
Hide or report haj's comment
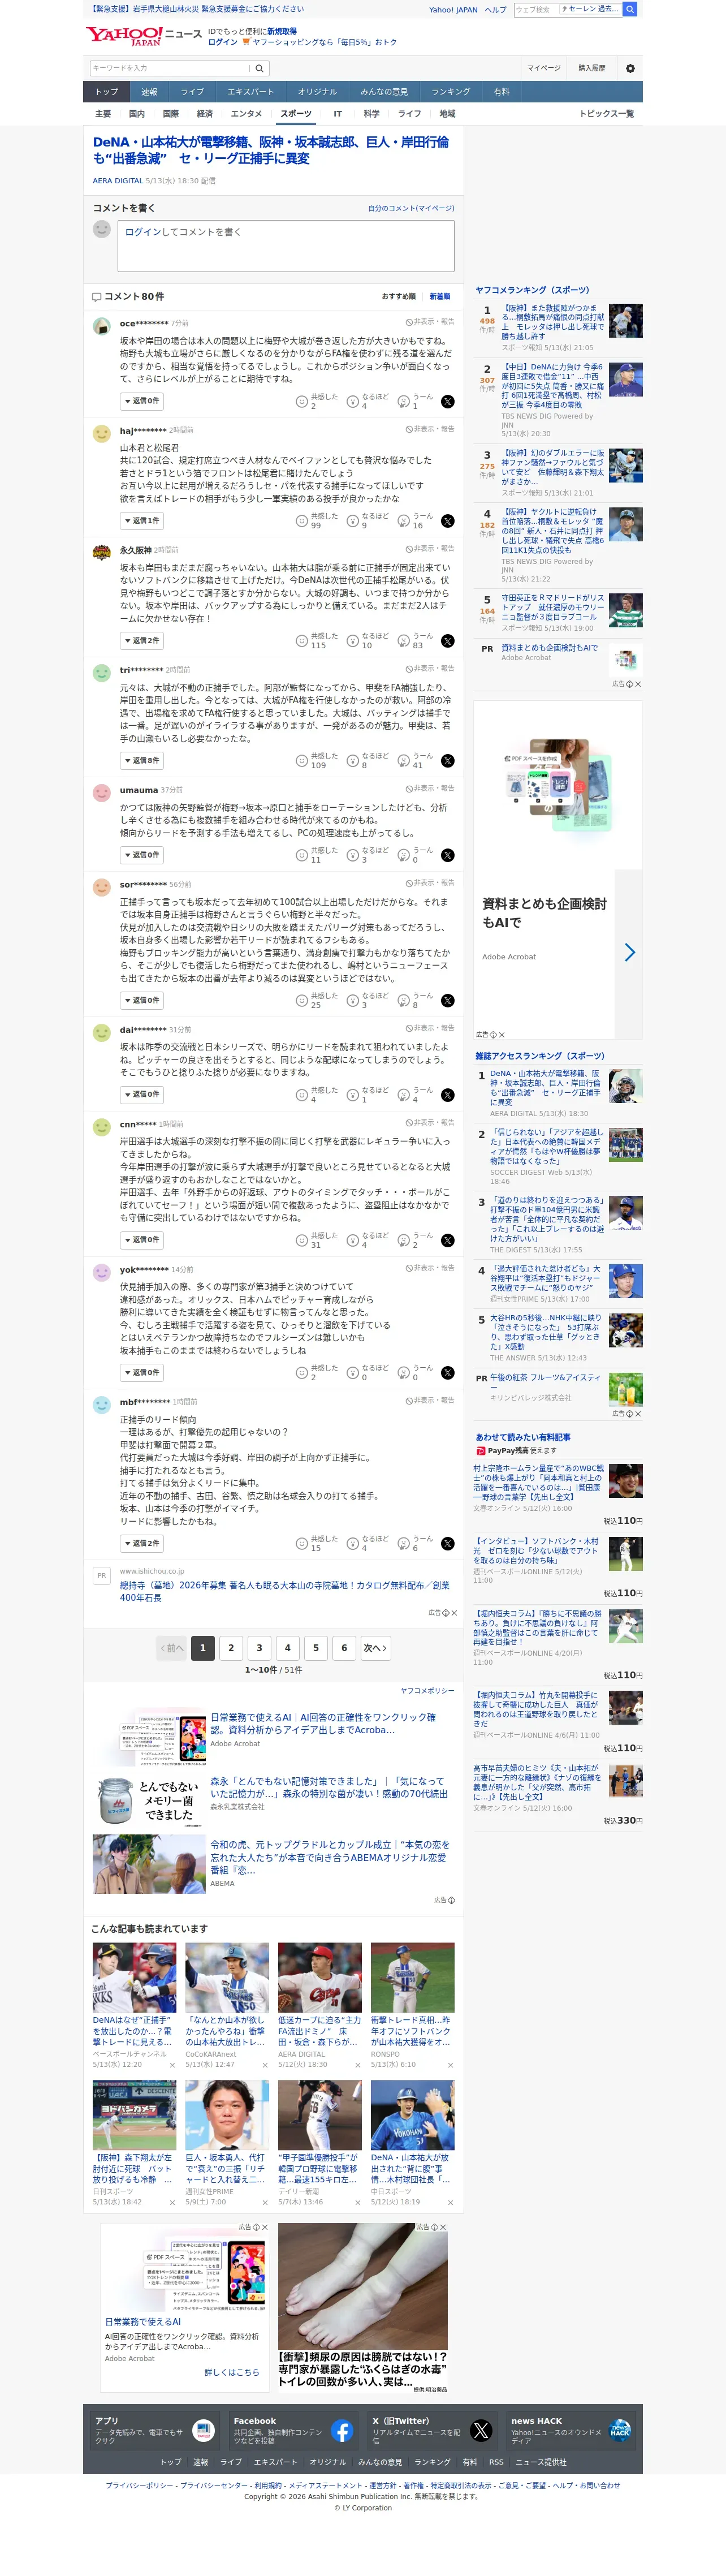[430, 429]
